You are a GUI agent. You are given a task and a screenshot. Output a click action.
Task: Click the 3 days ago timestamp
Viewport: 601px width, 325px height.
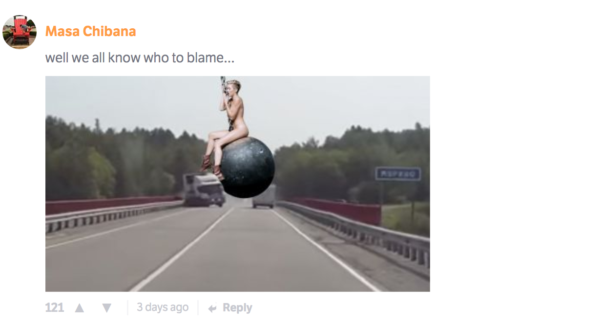pyautogui.click(x=163, y=307)
